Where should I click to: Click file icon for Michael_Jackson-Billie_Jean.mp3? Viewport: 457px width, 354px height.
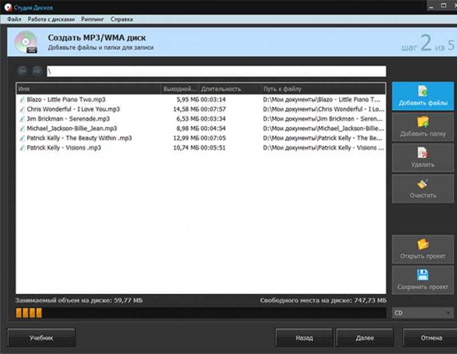coord(22,129)
